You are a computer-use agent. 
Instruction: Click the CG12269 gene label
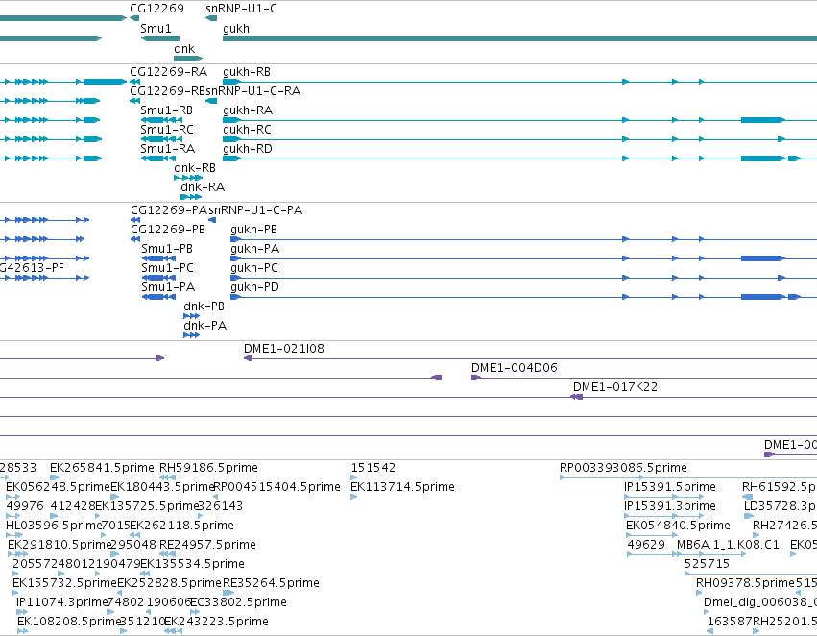coord(156,9)
